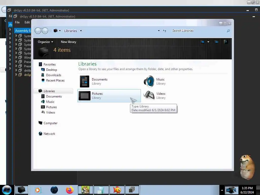Open Documents under Libraries in sidebar
260x195 pixels.
click(x=54, y=96)
